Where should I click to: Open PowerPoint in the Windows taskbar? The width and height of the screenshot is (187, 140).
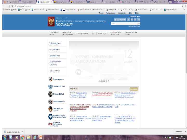(x=41, y=137)
